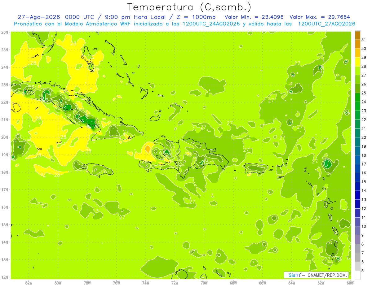
Task: Click the legend value '22'
Action: click(364, 120)
